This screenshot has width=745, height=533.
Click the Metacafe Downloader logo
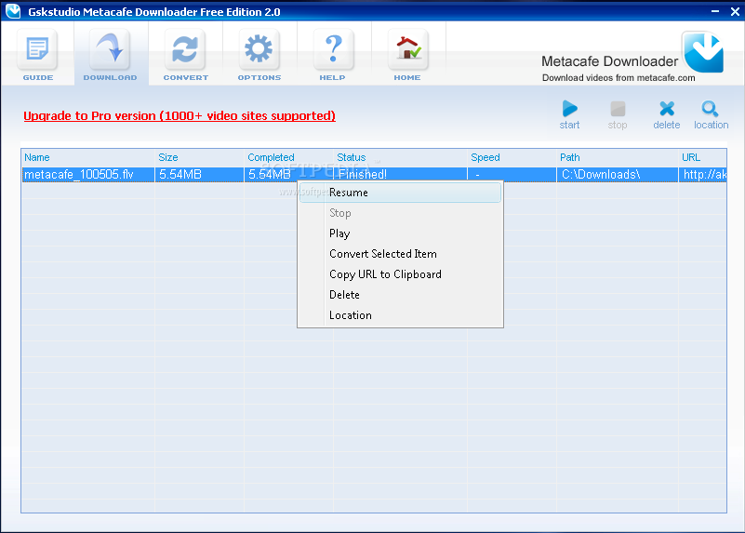(x=703, y=52)
